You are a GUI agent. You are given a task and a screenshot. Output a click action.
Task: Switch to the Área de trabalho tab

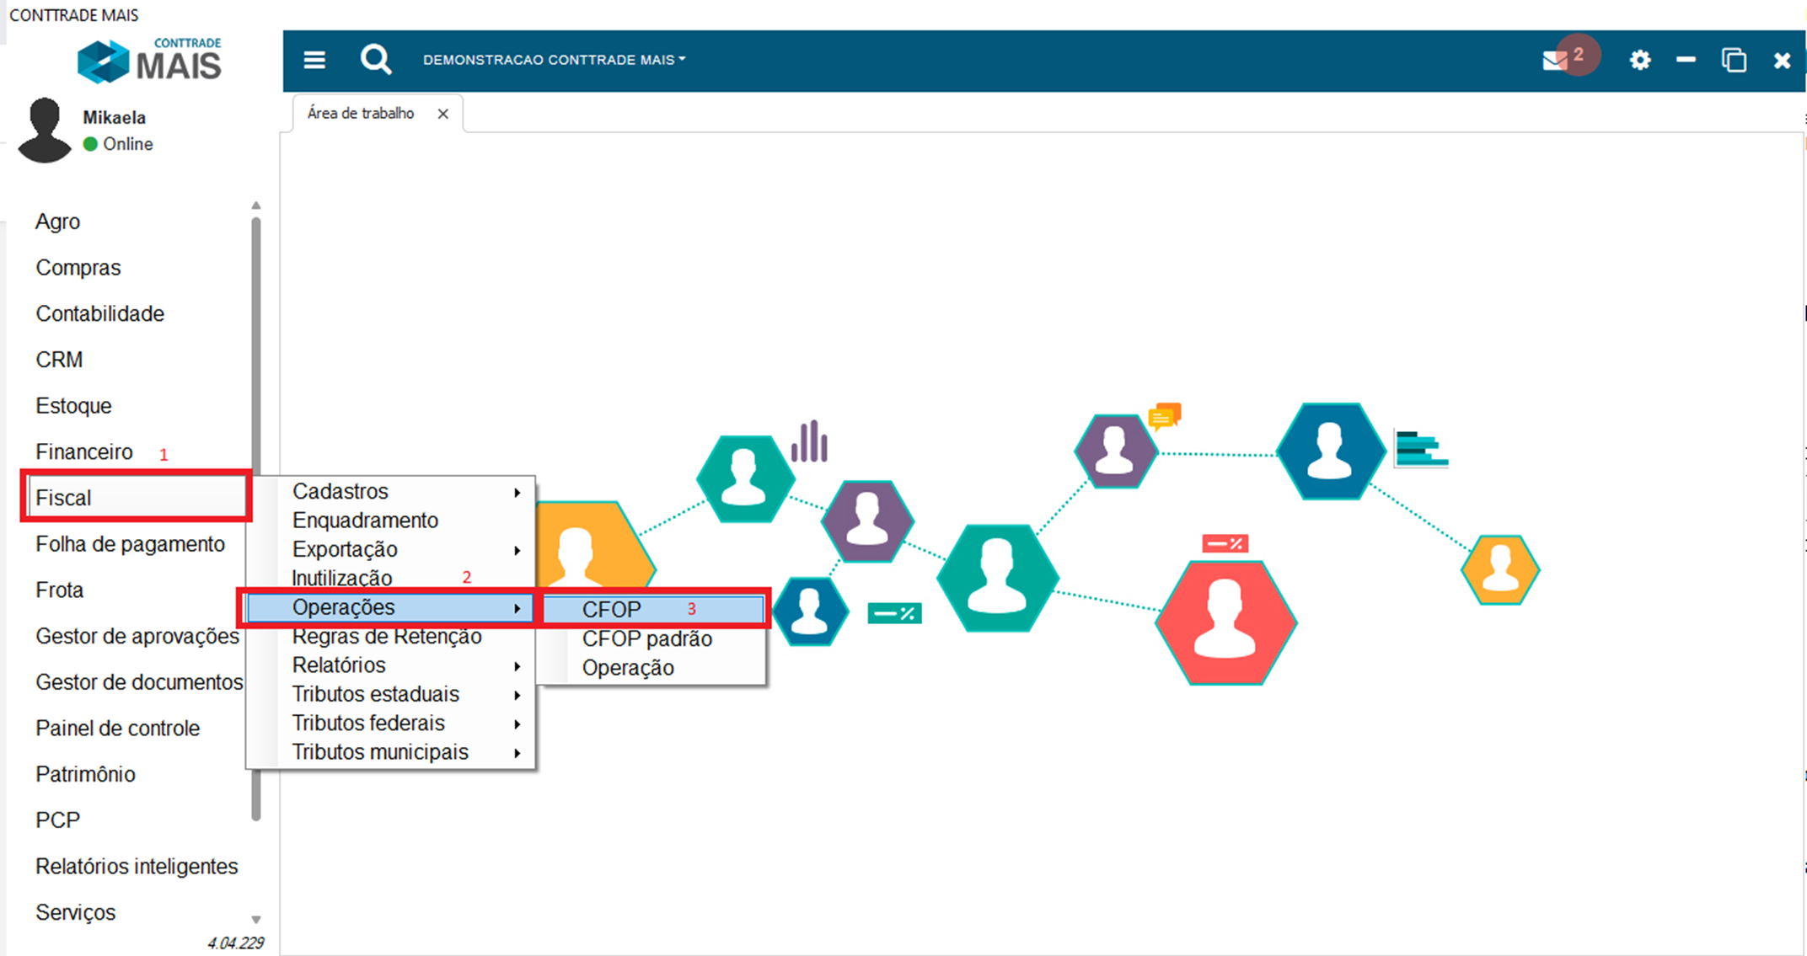[x=361, y=114]
